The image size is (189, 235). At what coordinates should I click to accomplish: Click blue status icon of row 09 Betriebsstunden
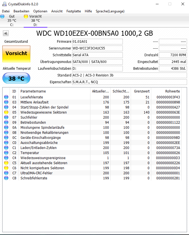[6, 122]
